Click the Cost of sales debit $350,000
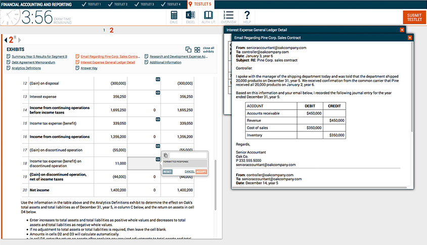 [x=310, y=128]
